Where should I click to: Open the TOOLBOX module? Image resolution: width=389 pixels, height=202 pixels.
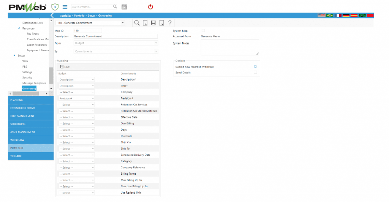click(31, 156)
